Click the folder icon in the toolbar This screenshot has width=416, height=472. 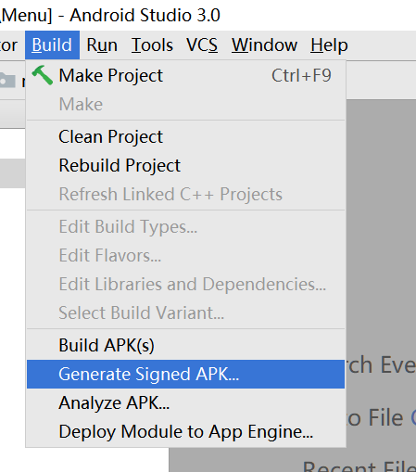coord(7,81)
